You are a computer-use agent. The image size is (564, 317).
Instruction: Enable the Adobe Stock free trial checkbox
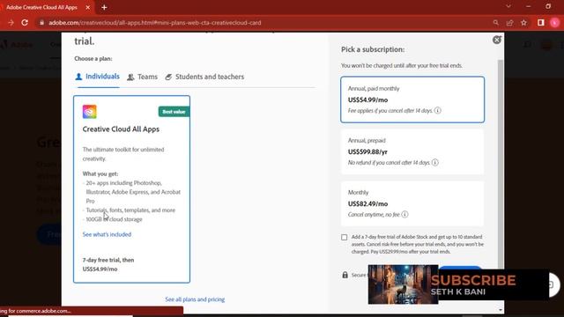click(345, 237)
